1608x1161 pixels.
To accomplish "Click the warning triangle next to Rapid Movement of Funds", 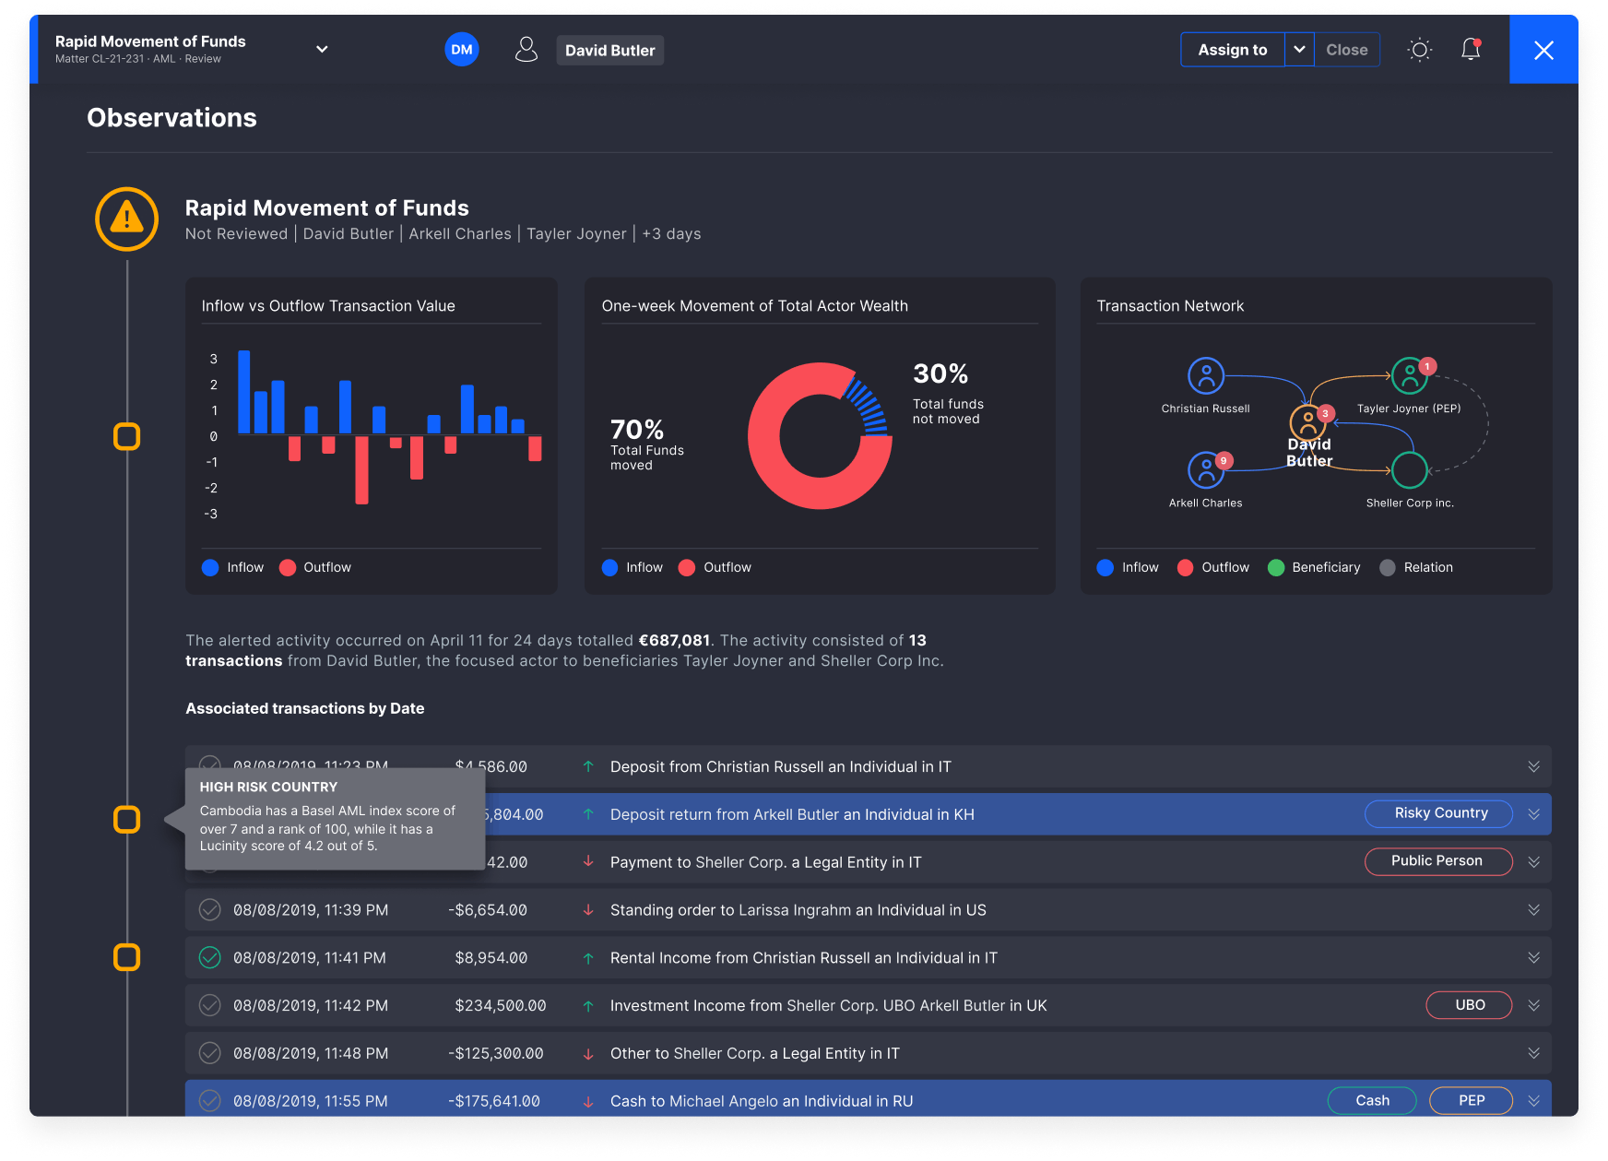I will [126, 219].
